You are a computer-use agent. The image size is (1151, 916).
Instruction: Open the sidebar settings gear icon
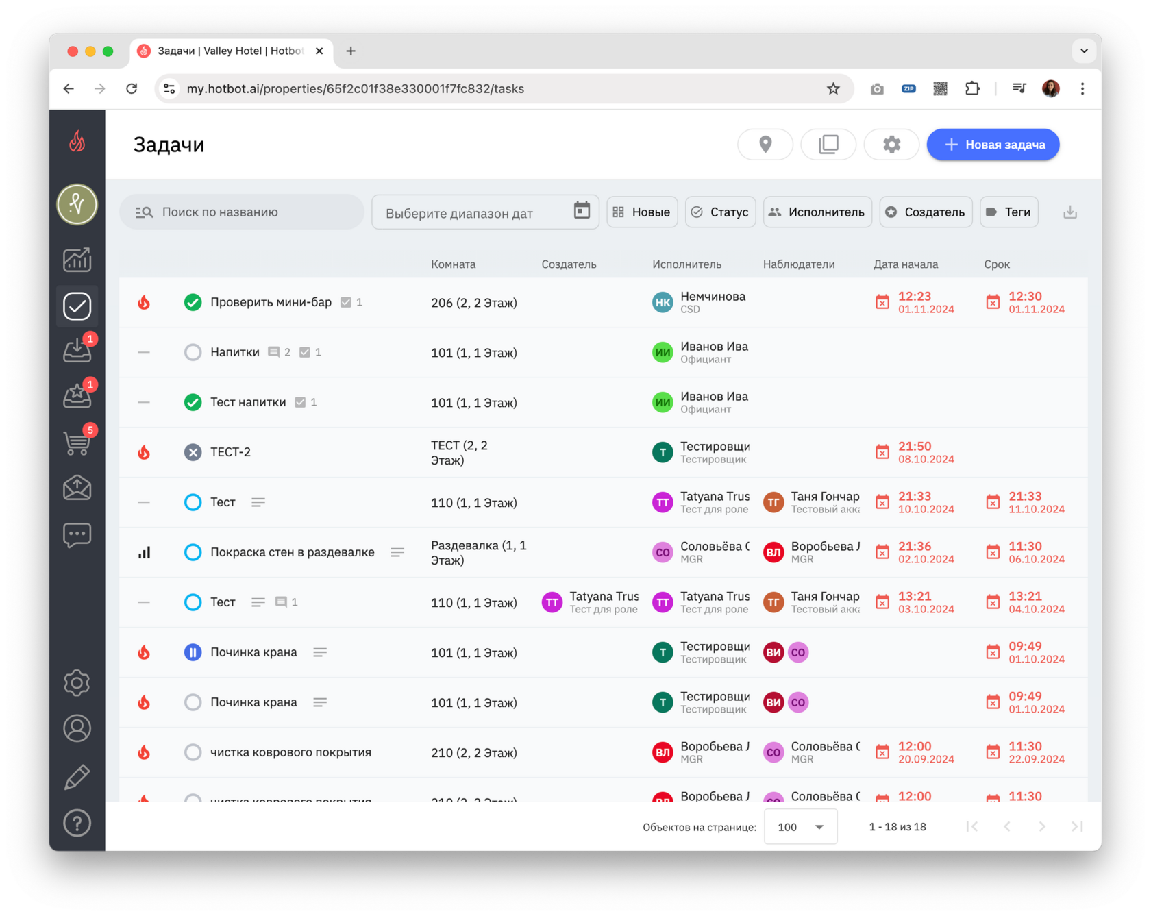tap(77, 682)
